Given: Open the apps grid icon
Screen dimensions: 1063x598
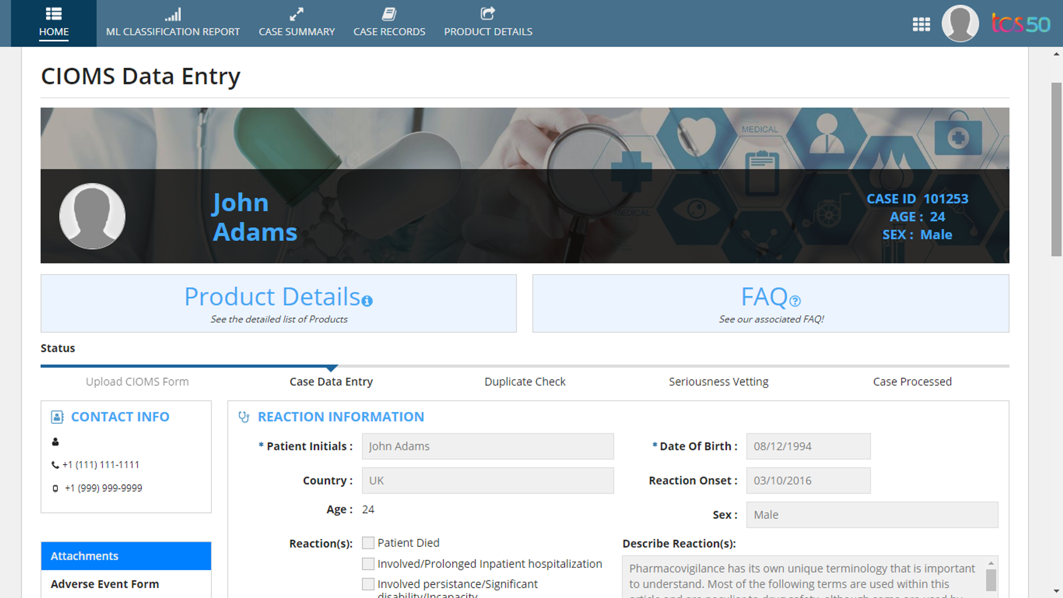Looking at the screenshot, I should click(x=921, y=24).
